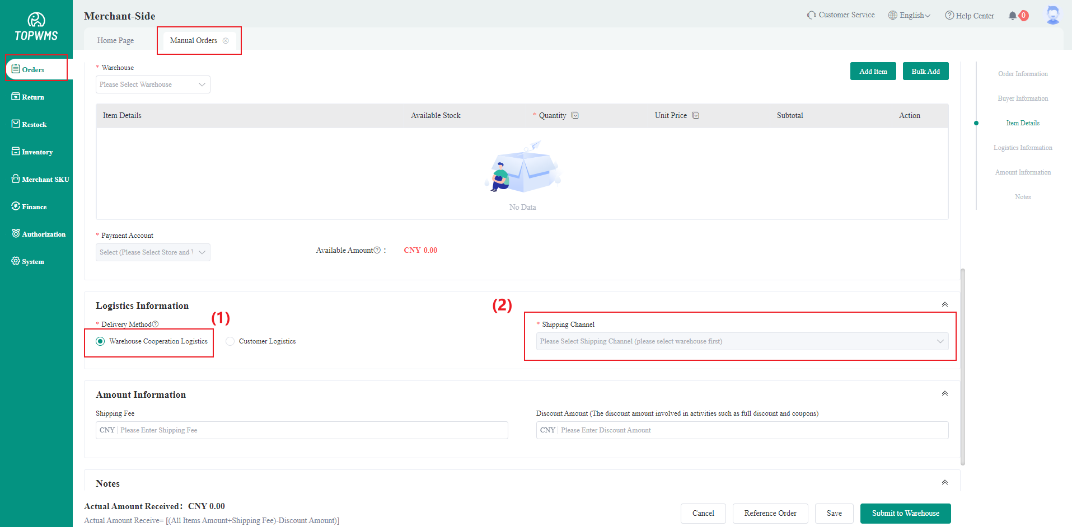Click the Unit Price batch edit icon
1072x527 pixels.
[695, 116]
